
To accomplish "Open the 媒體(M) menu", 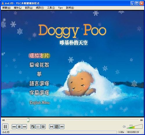I will tap(6, 8).
